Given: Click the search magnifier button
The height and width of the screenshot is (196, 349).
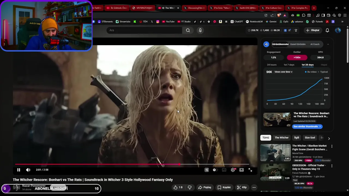Looking at the screenshot, I should [188, 30].
